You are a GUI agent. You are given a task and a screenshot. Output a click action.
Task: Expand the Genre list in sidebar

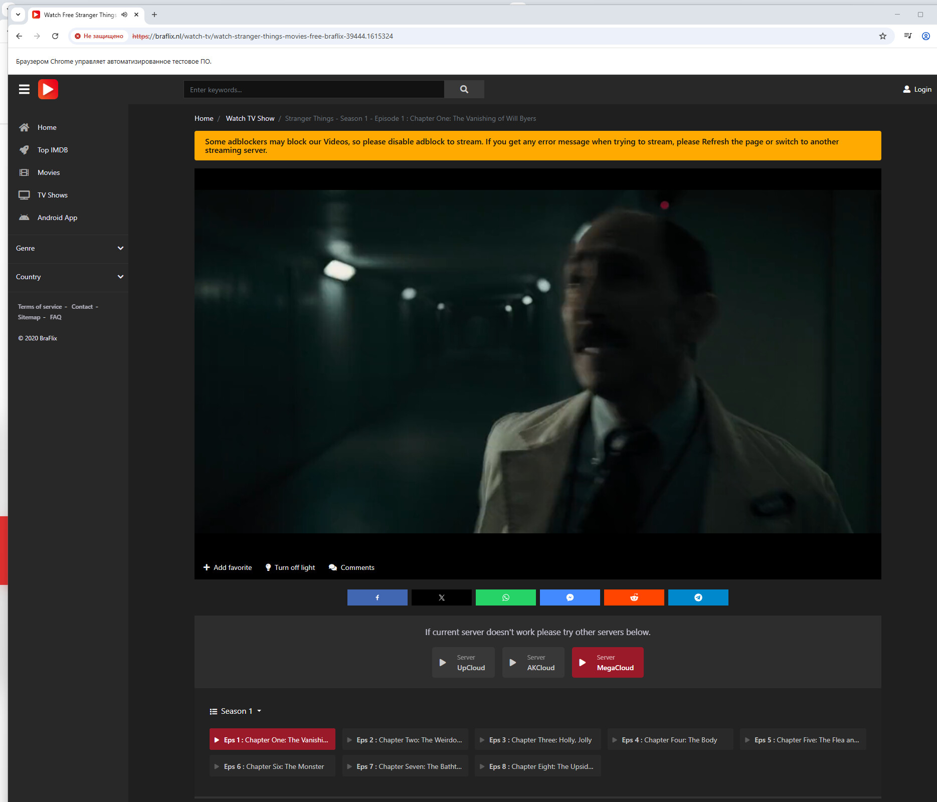(x=68, y=248)
